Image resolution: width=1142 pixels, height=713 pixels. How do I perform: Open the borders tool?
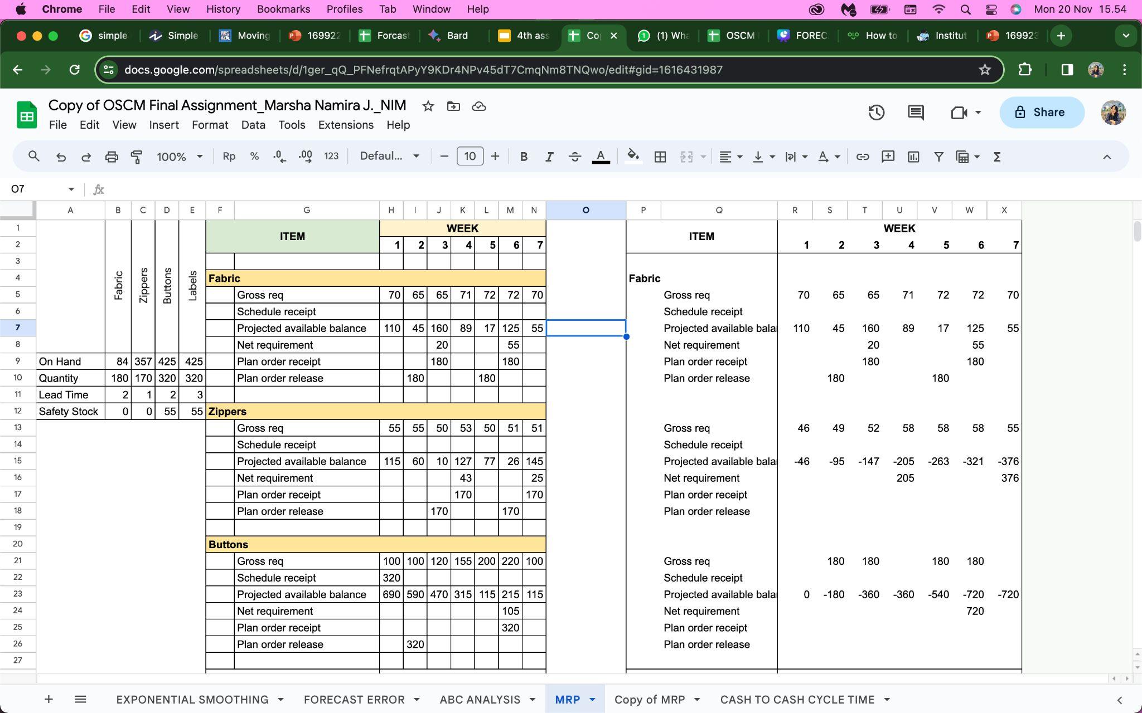[x=660, y=157]
